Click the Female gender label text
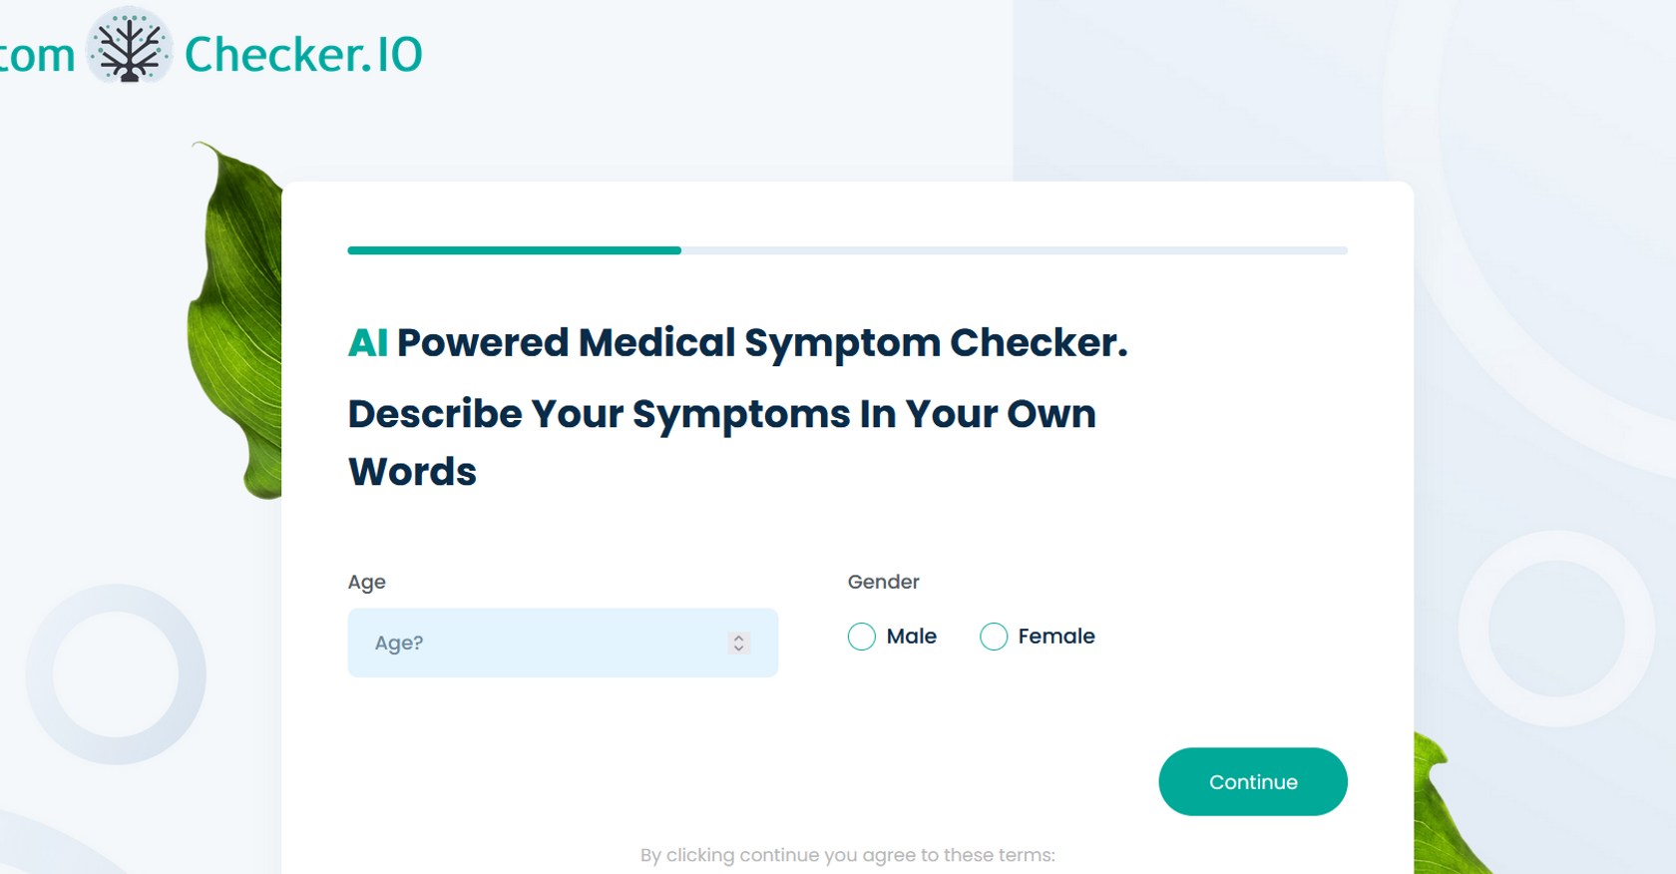Image resolution: width=1676 pixels, height=874 pixels. click(1055, 637)
